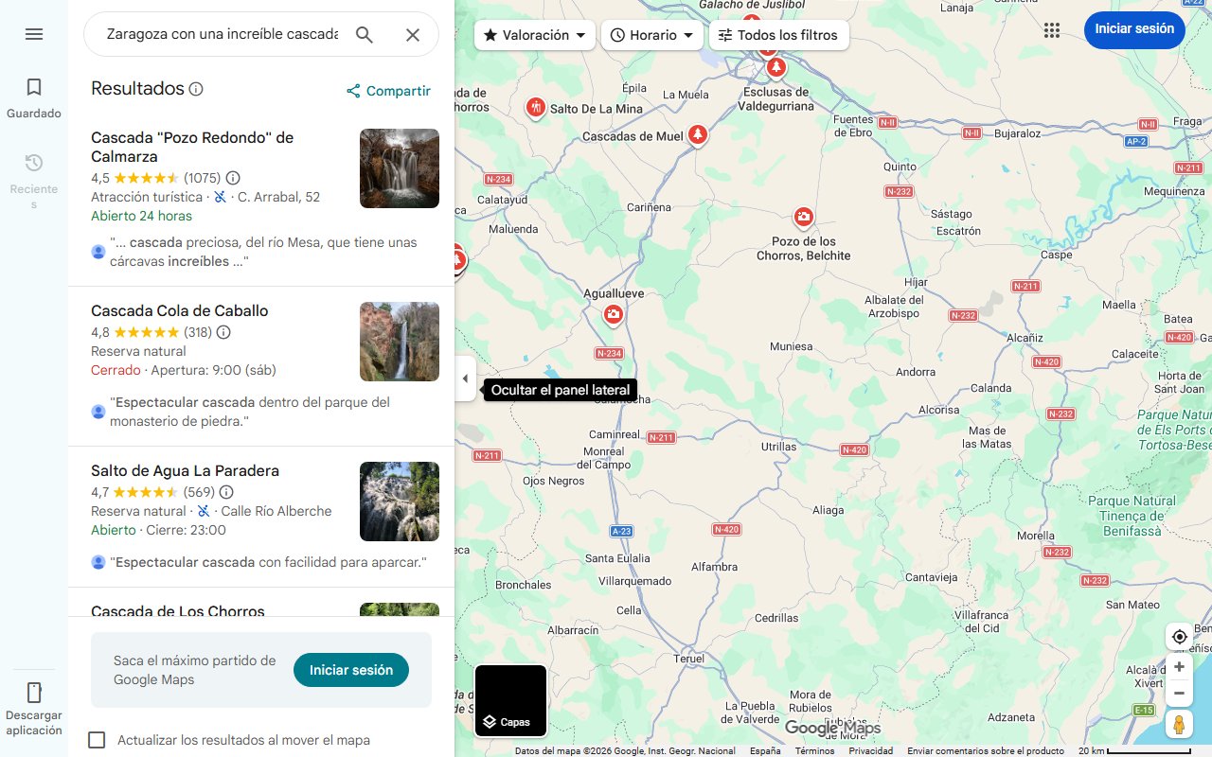Open the Cascada Cola de Caballo photo thumbnail
1212x757 pixels.
(x=399, y=342)
